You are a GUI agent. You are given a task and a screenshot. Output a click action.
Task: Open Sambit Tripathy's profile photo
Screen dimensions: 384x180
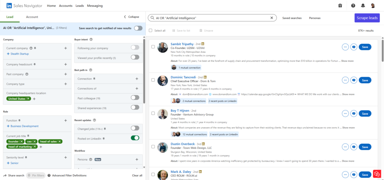[x=163, y=48]
